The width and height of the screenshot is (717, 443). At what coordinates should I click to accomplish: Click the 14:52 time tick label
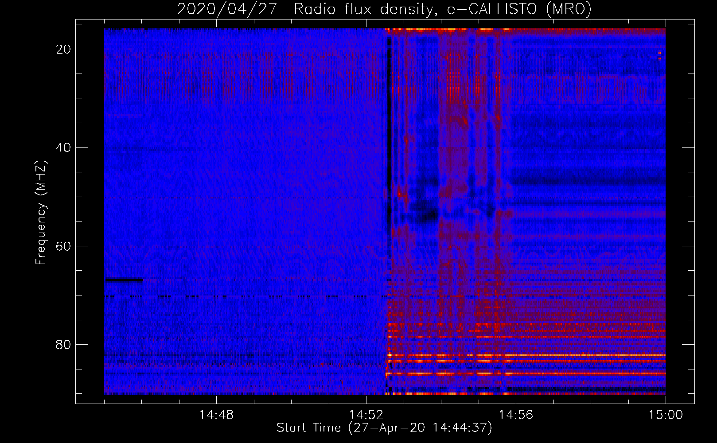coord(366,415)
